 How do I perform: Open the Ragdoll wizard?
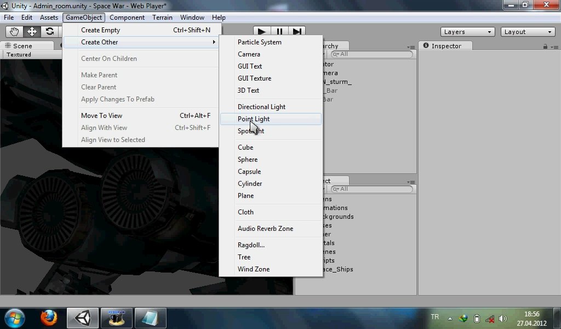pos(271,245)
